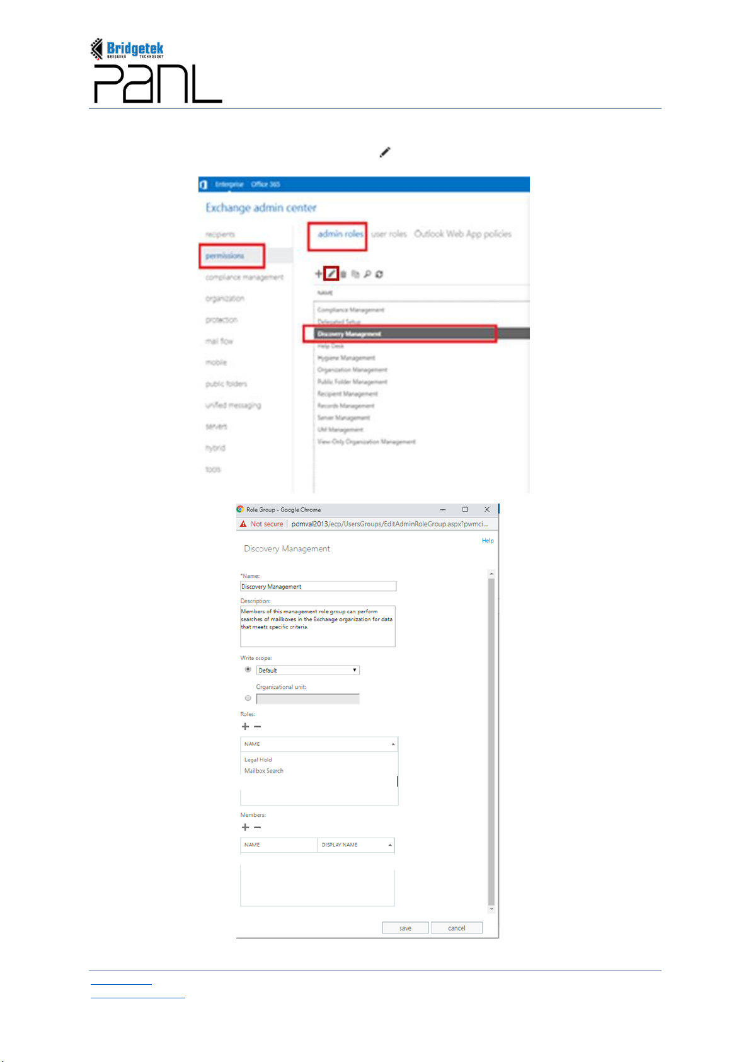Switch to the admin roles tab

coord(340,234)
